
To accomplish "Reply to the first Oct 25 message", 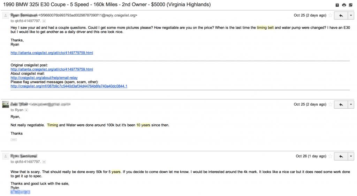I will tap(341, 16).
